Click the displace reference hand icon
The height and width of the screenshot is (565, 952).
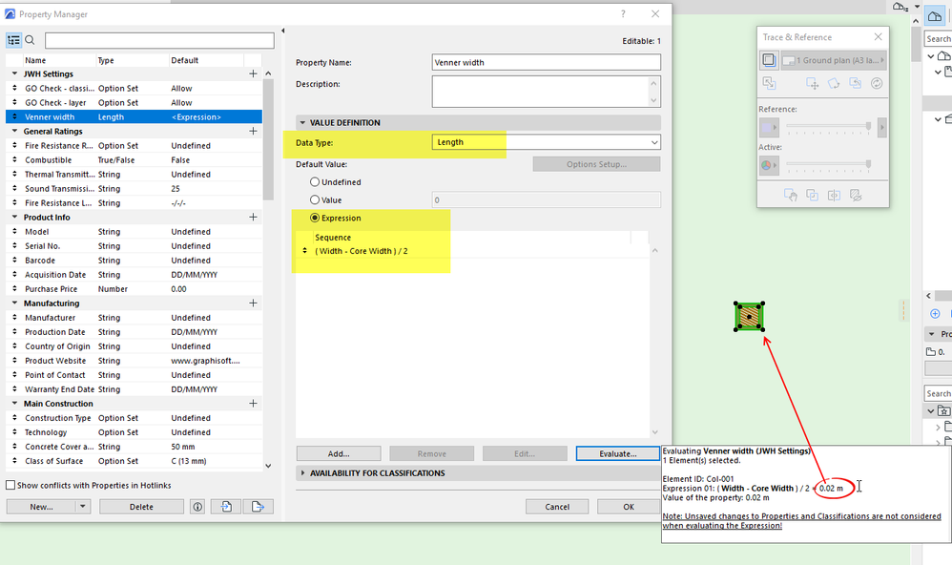791,195
